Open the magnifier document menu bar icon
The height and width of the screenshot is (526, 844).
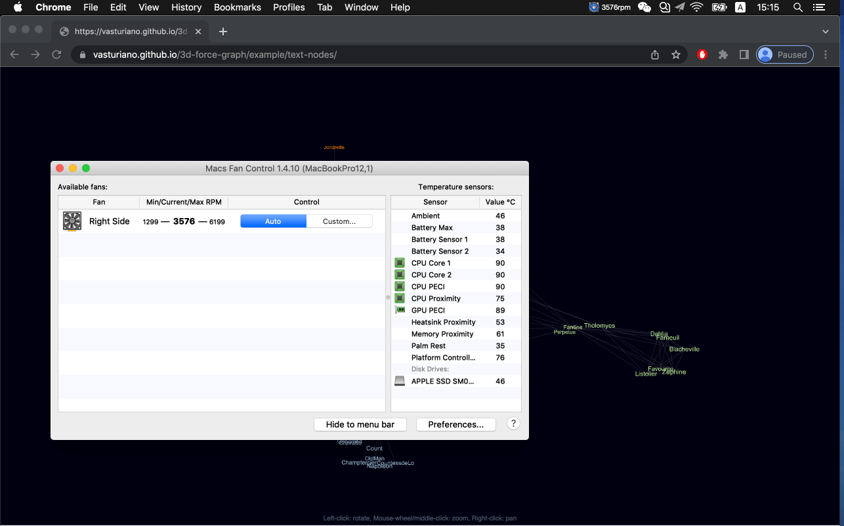point(664,7)
